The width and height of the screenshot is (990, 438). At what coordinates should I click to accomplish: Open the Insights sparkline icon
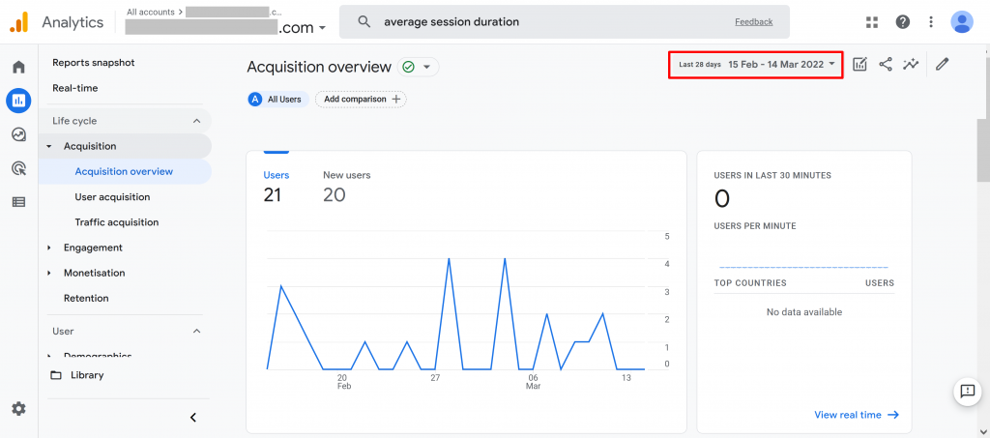(911, 64)
